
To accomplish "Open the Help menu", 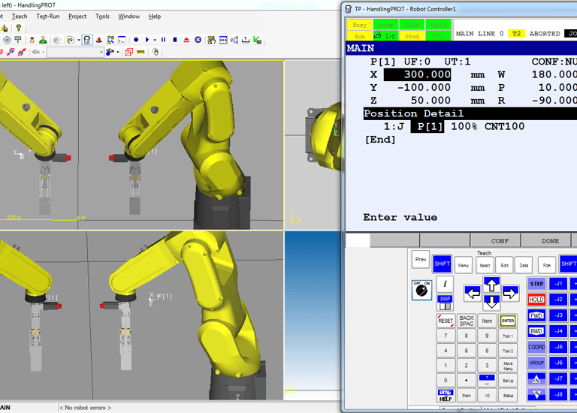I will click(155, 17).
